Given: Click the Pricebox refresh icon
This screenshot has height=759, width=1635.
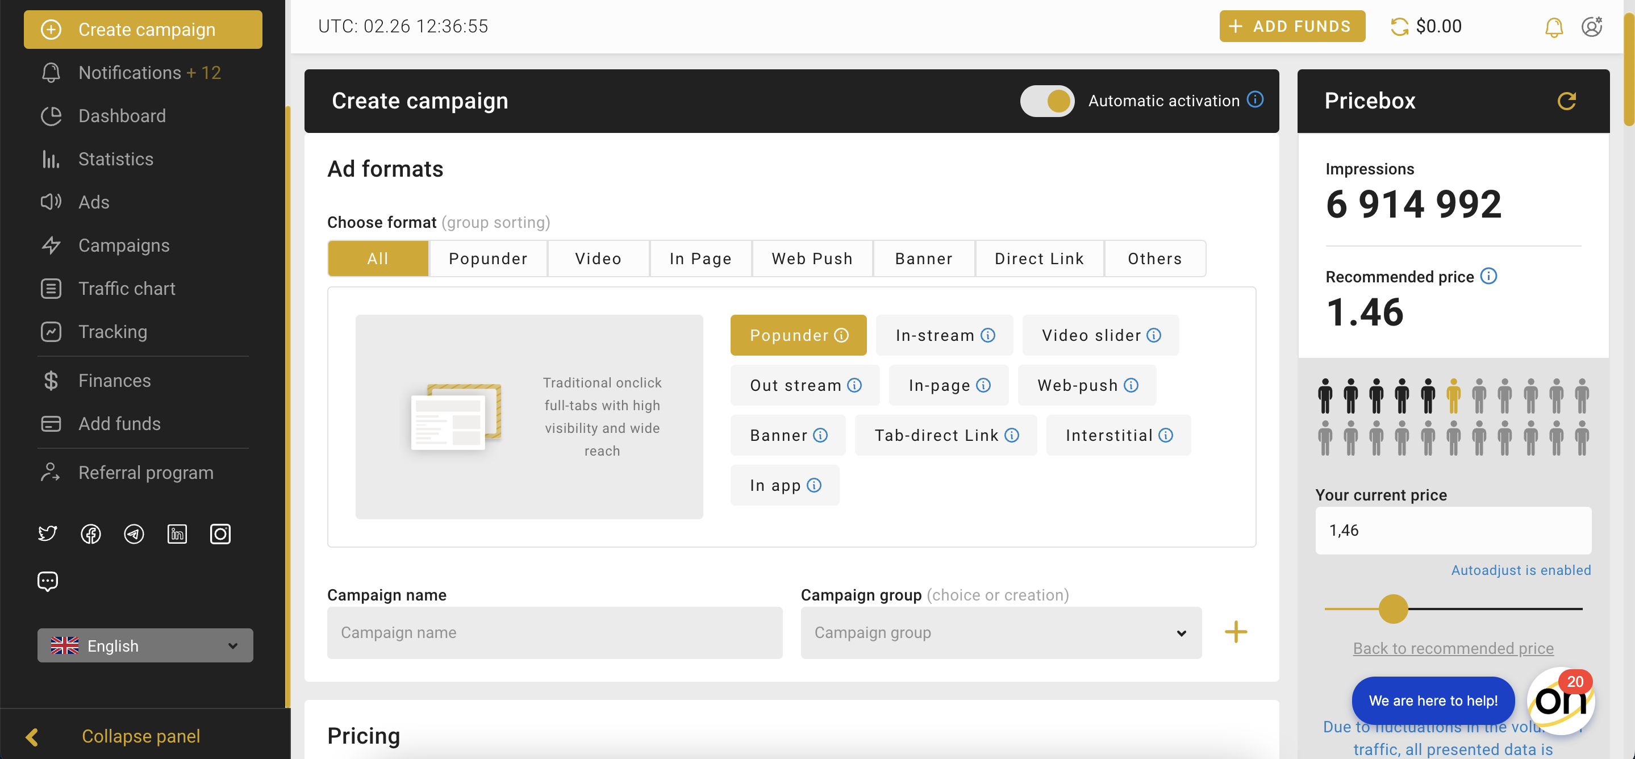Looking at the screenshot, I should 1566,101.
